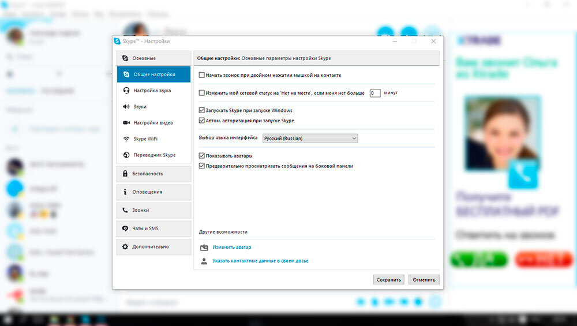Uncheck Показывать аватары
The height and width of the screenshot is (326, 577).
click(201, 156)
